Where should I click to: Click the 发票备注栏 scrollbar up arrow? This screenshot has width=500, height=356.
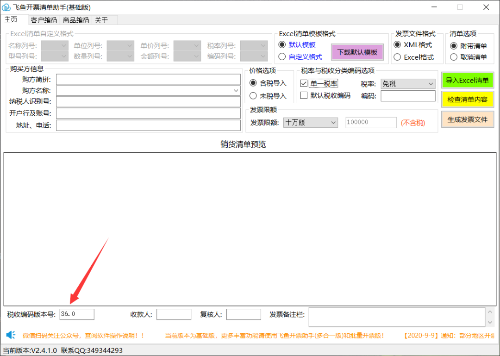click(490, 312)
